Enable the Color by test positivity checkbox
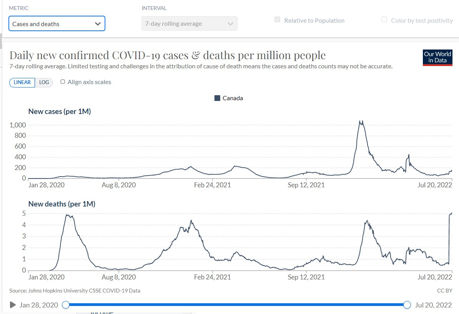459x314 pixels. point(384,20)
